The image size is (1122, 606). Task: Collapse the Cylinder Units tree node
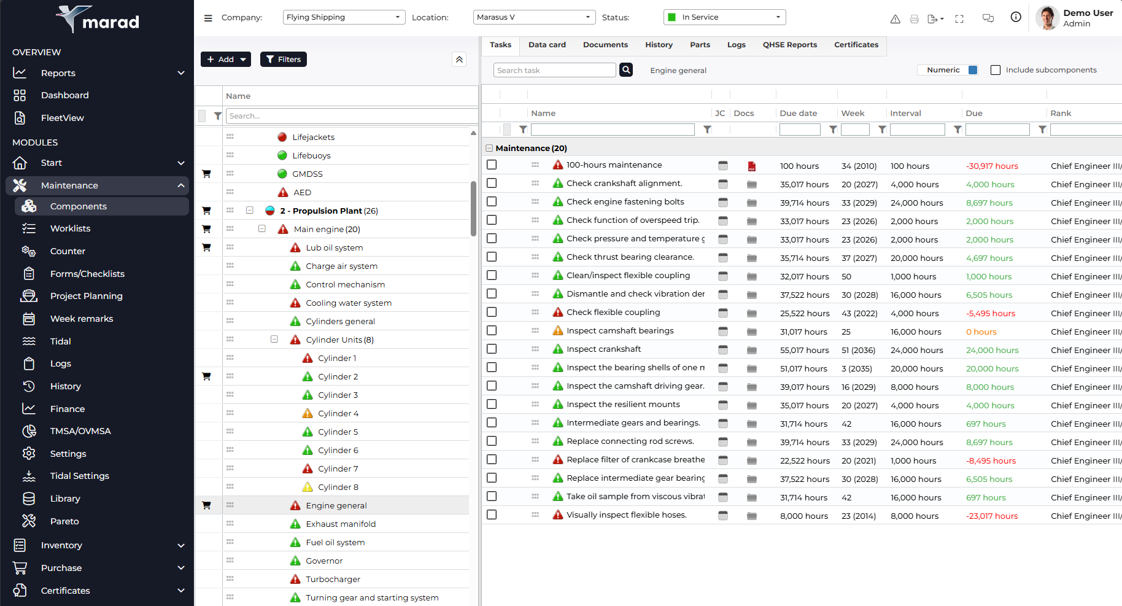pos(274,339)
